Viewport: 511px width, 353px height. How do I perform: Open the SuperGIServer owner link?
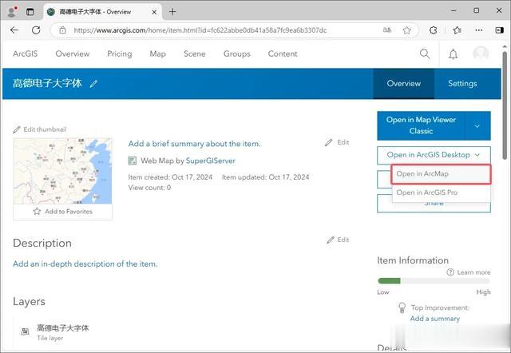point(210,161)
